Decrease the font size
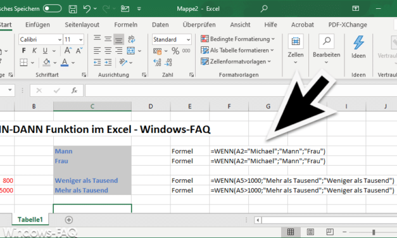This screenshot has width=397, height=238. point(79,51)
